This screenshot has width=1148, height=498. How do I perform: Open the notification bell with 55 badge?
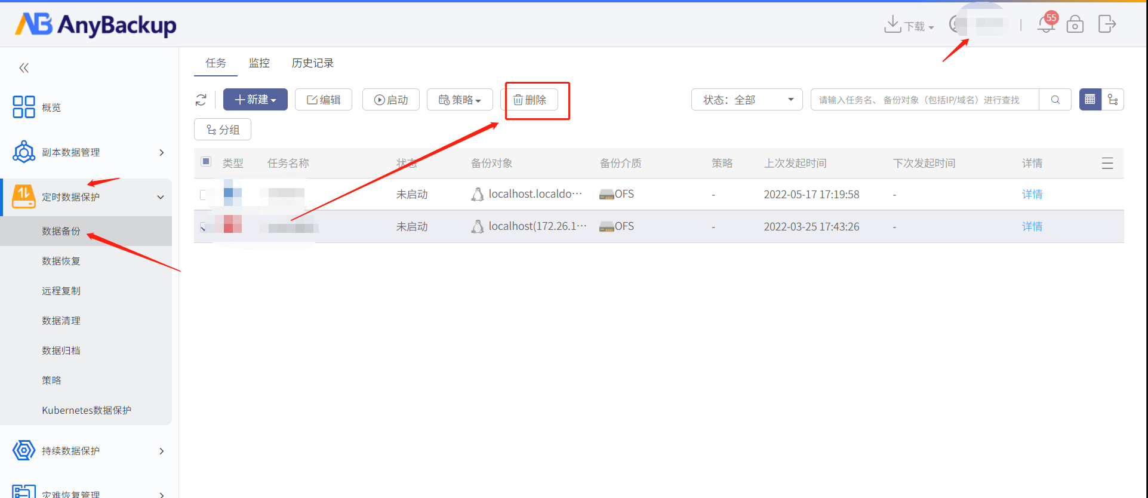[1047, 23]
